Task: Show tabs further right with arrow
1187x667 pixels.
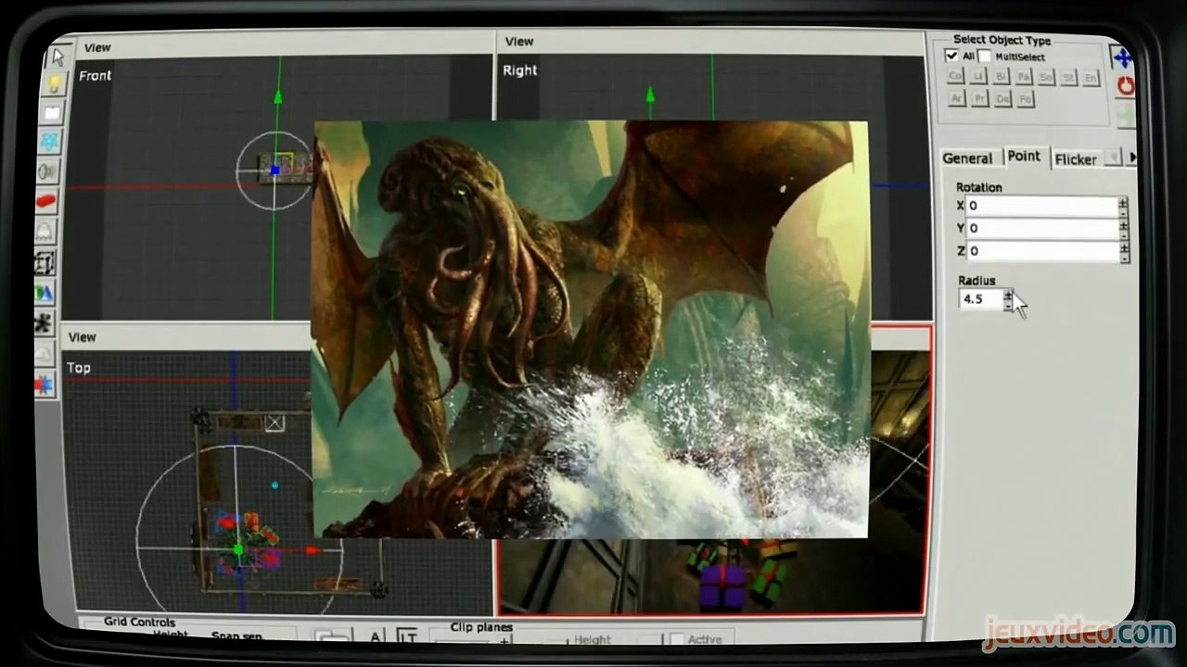Action: pos(1130,158)
